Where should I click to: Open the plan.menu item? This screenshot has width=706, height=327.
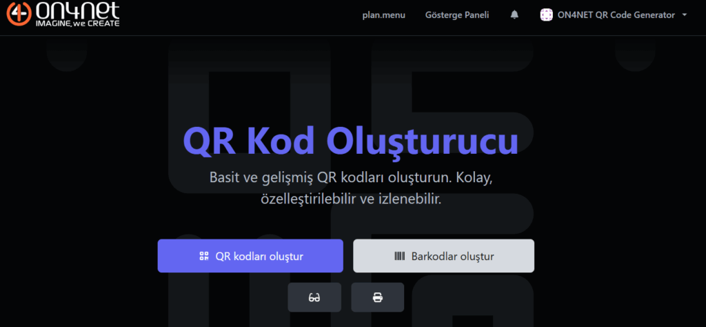[383, 15]
